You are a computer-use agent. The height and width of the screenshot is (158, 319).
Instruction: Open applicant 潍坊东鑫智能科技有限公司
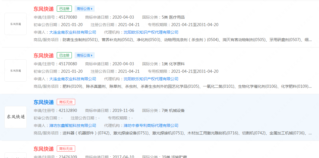73,126
